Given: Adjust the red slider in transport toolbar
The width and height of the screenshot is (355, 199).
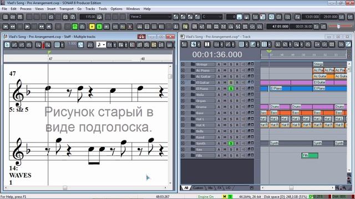Looking at the screenshot, I should tap(338, 27).
